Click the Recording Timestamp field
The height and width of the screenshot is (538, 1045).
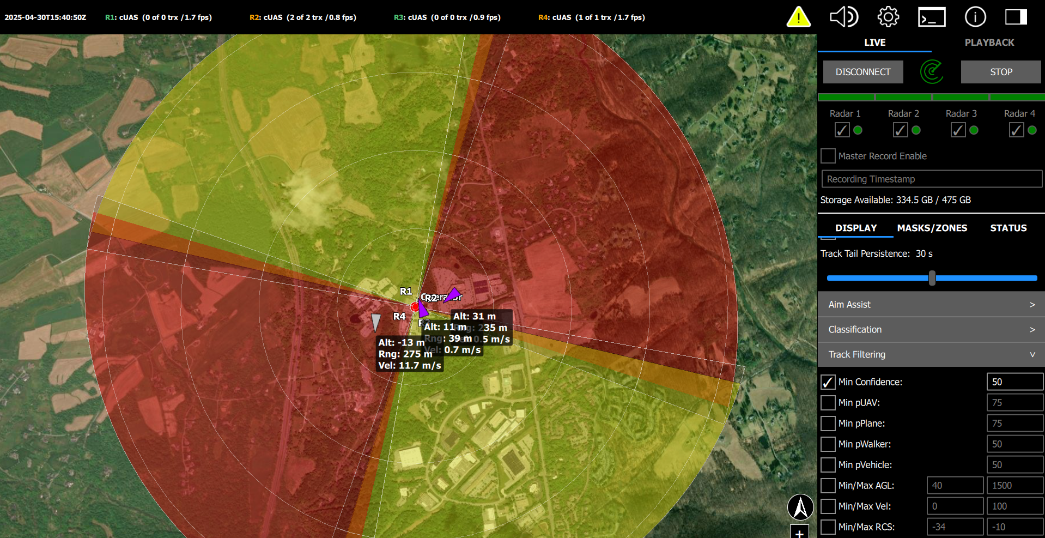click(x=932, y=179)
